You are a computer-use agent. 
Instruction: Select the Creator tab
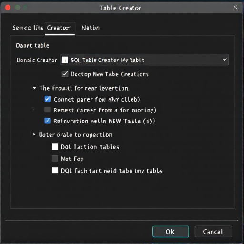click(60, 28)
